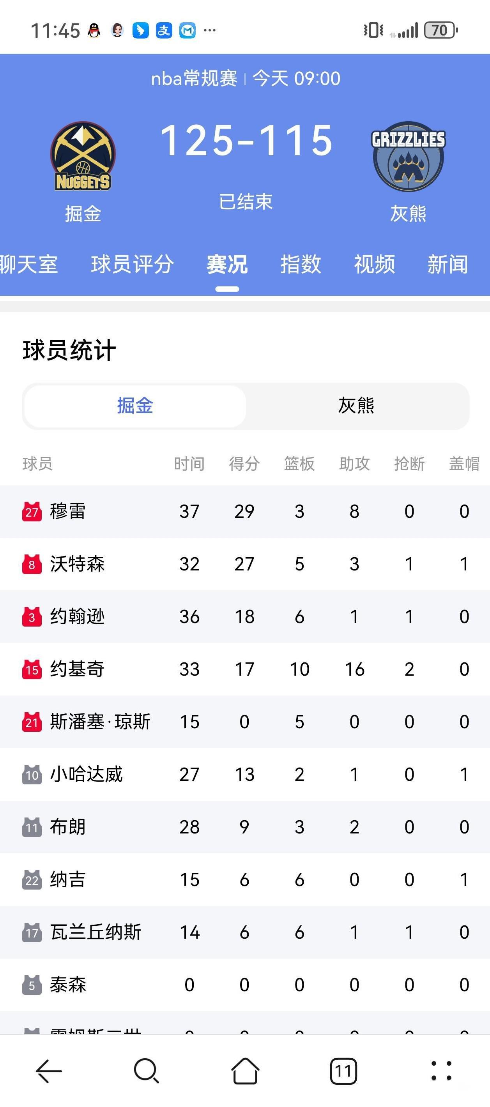The width and height of the screenshot is (490, 1107).
Task: Open the four-dot browser menu
Action: click(x=441, y=1070)
